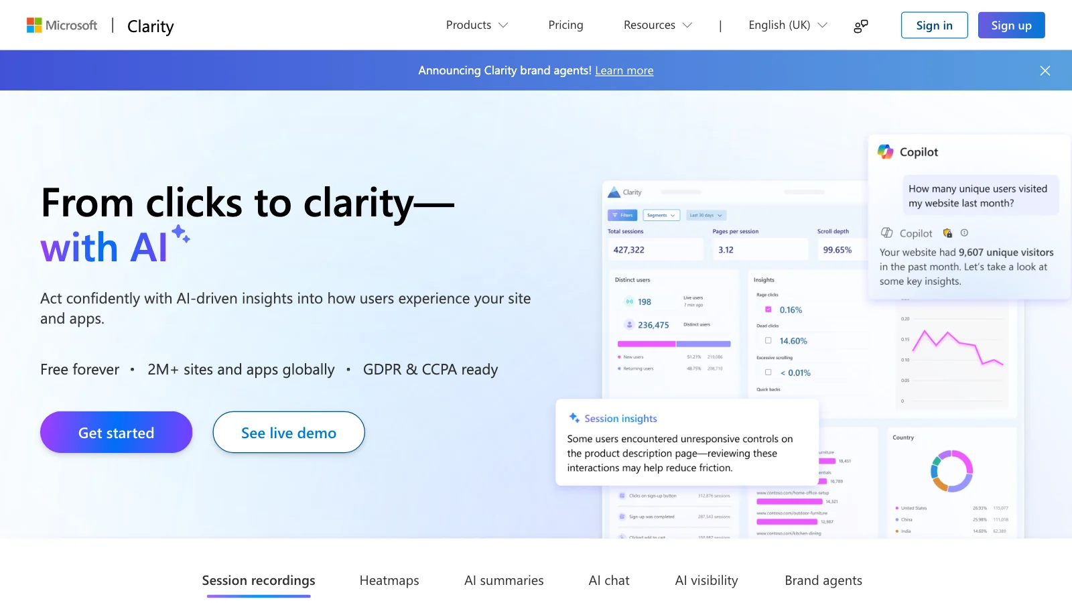Open the person-with-speech-bubble feedback icon
The width and height of the screenshot is (1072, 603).
pyautogui.click(x=861, y=26)
